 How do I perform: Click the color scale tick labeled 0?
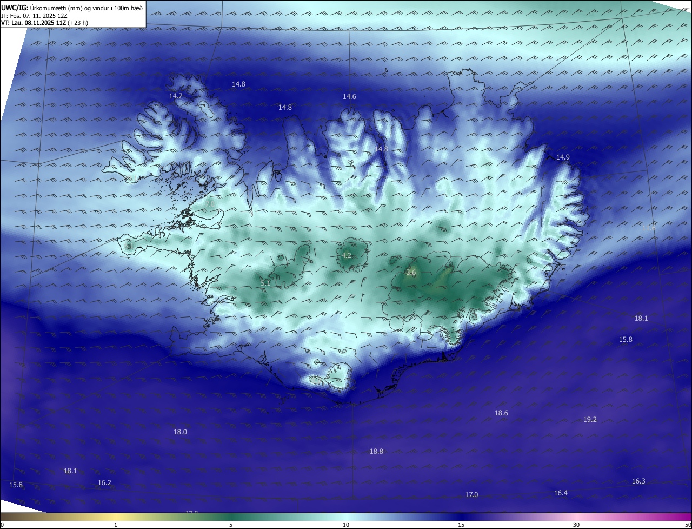coord(2,525)
